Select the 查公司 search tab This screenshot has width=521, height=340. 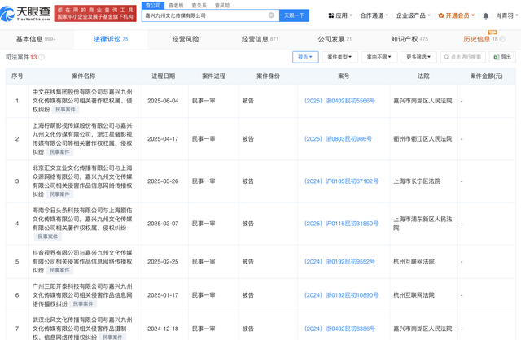[x=153, y=6]
